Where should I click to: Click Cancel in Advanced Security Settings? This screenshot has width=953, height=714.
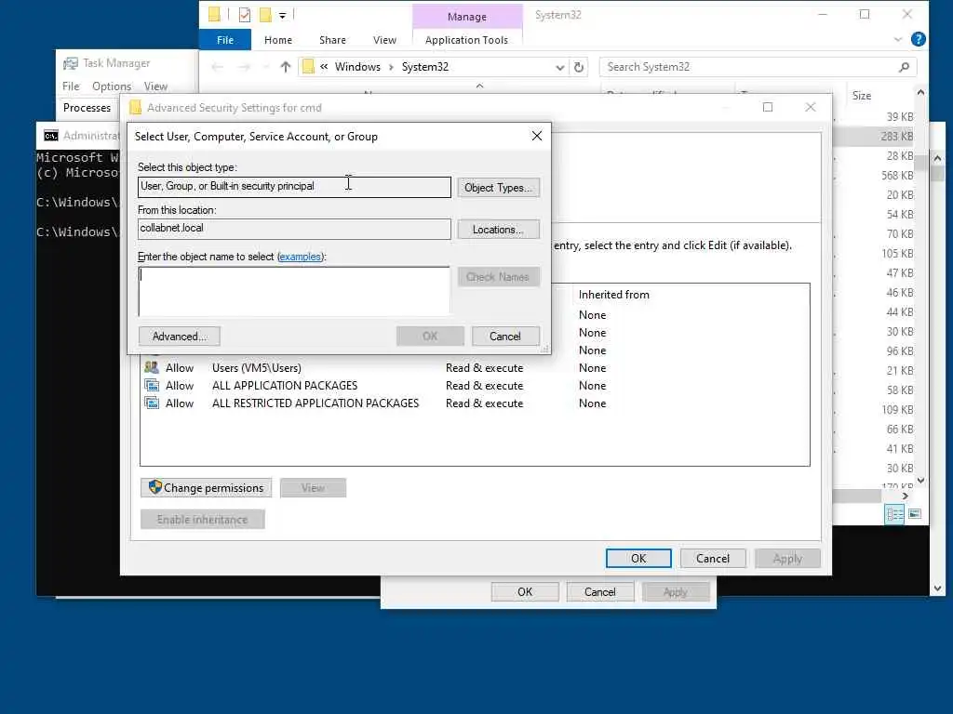pyautogui.click(x=712, y=559)
